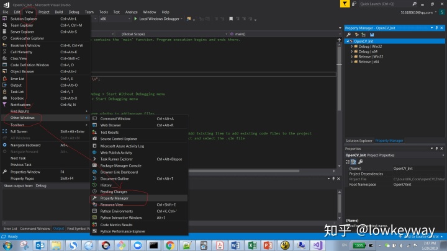Open Property Manager window options dropdown arrow
447x251 pixels.
pos(431,28)
